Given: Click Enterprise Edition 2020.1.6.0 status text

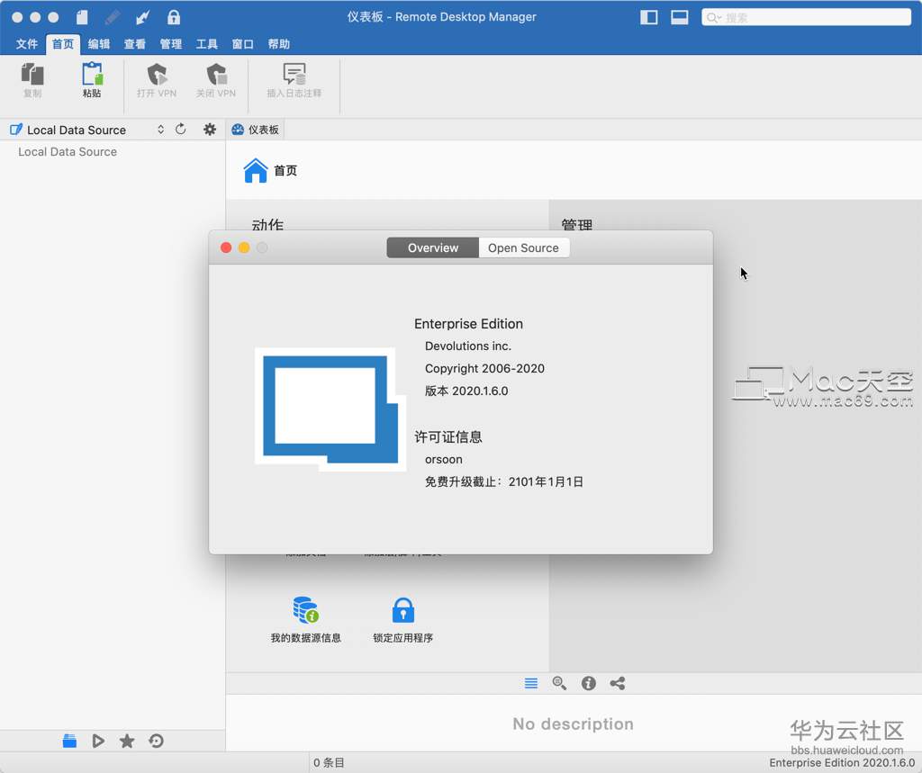Looking at the screenshot, I should [842, 762].
